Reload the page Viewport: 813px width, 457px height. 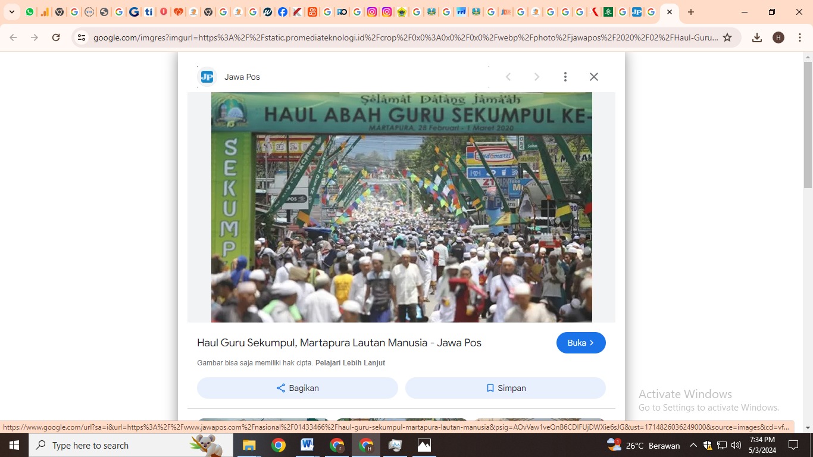click(x=56, y=37)
